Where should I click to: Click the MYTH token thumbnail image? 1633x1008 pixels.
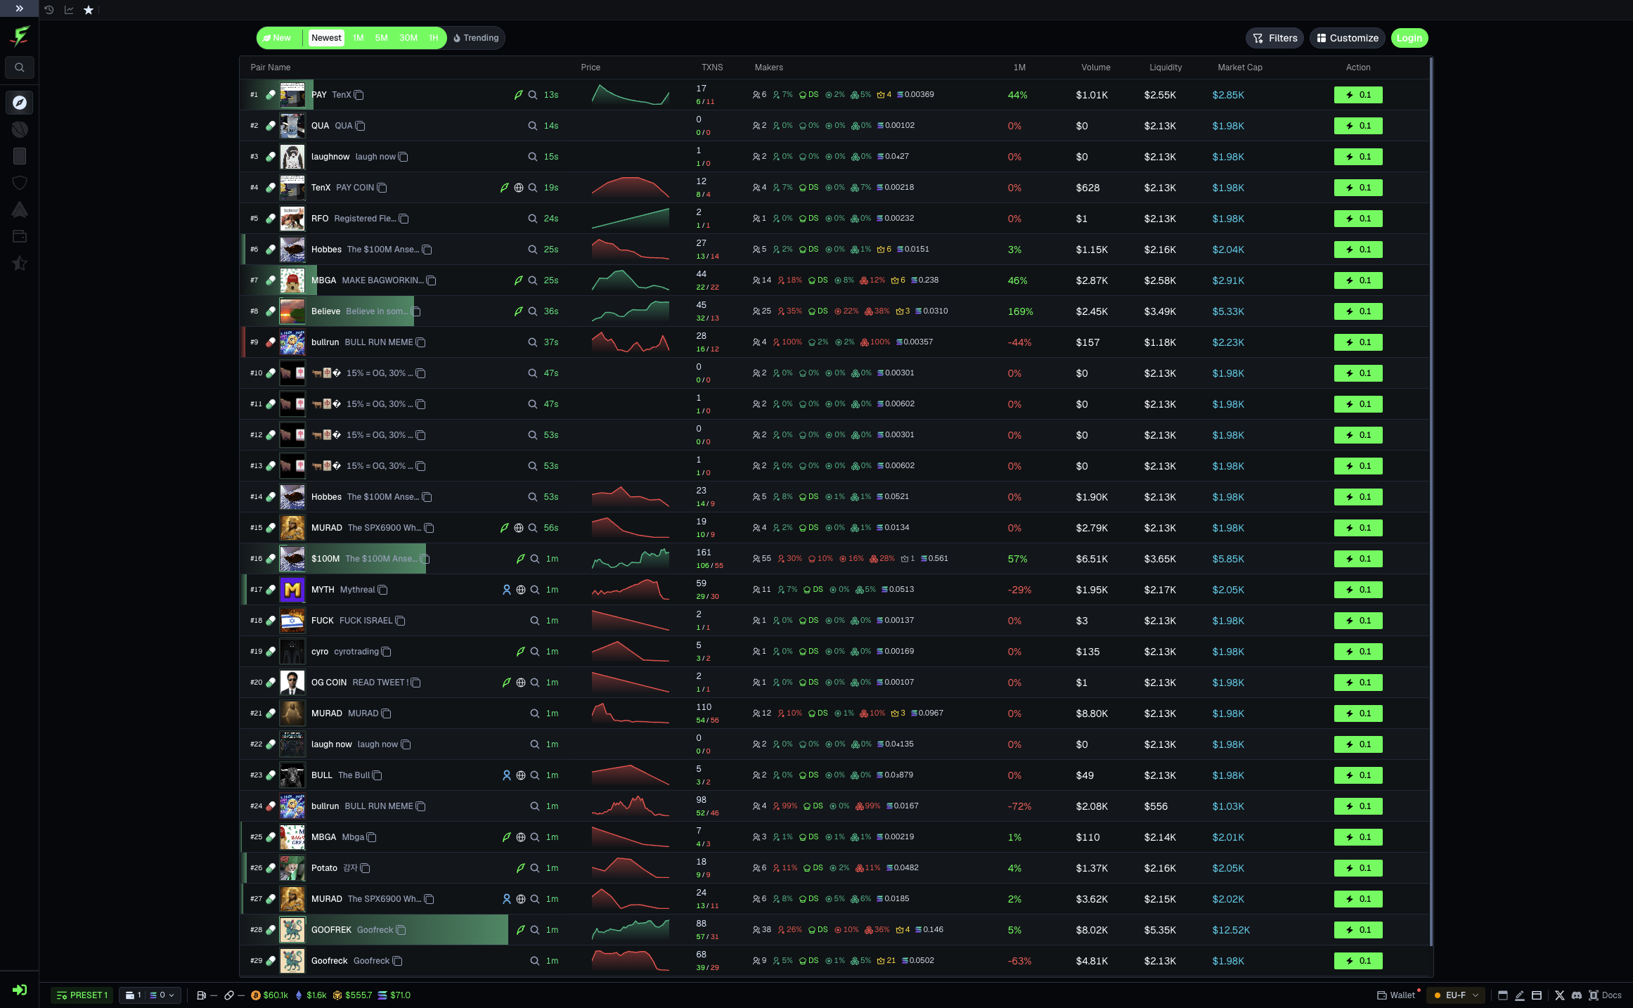[292, 590]
